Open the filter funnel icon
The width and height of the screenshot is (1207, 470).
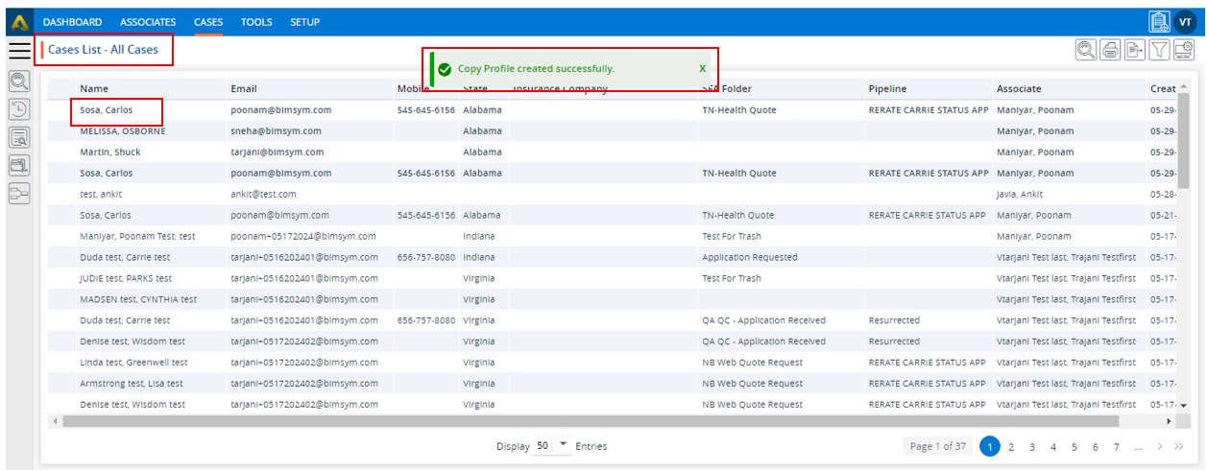pyautogui.click(x=1159, y=51)
